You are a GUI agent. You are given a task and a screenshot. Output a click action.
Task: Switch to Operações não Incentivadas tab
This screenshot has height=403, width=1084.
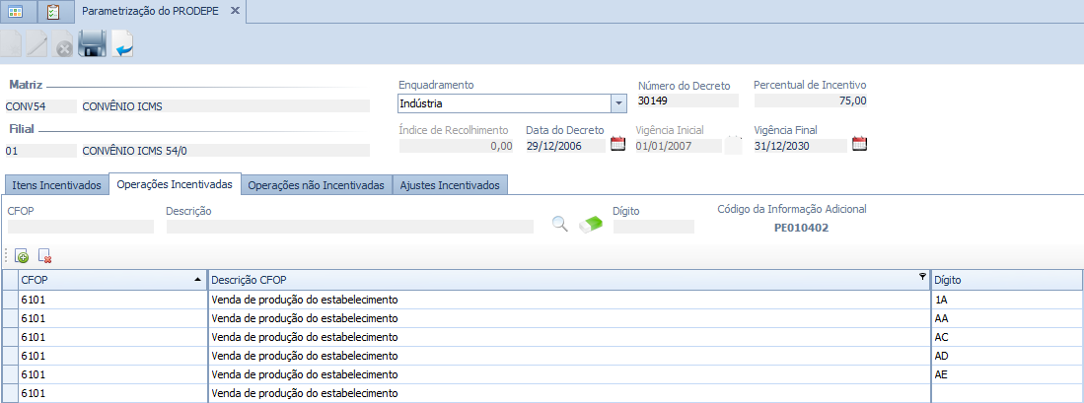click(317, 185)
